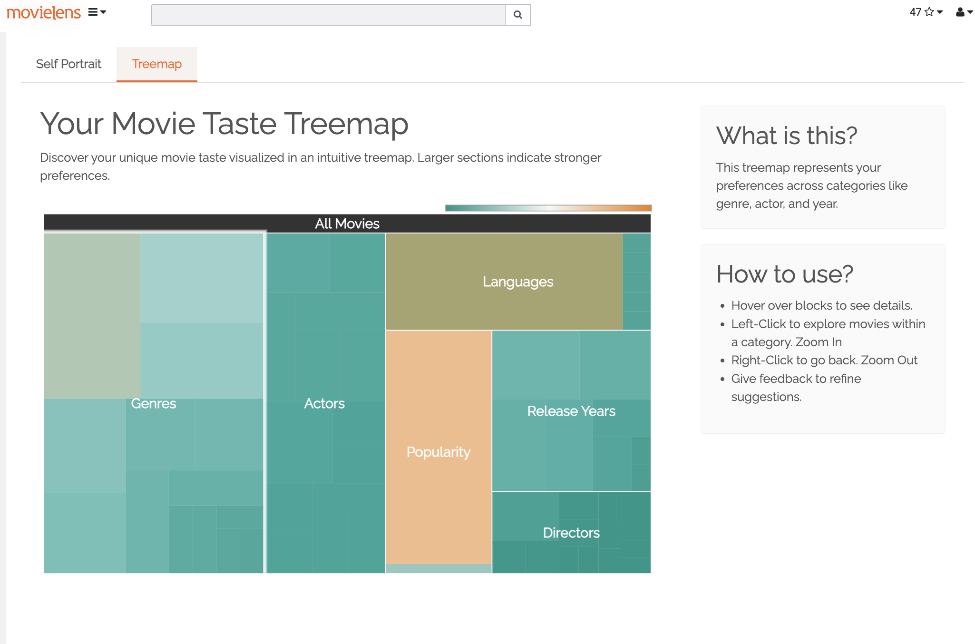The height and width of the screenshot is (644, 975).
Task: Expand the account dropdown caret
Action: (970, 12)
